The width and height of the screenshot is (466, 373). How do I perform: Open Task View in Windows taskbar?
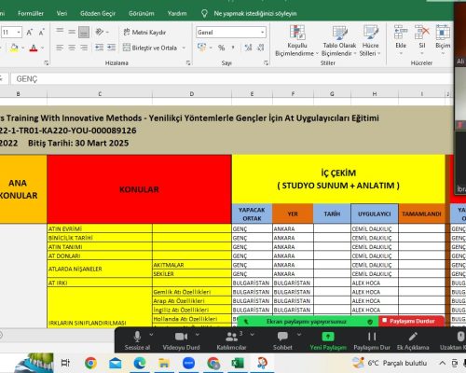click(65, 363)
